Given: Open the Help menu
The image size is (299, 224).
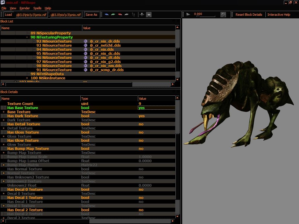Looking at the screenshot, I should point(48,8).
